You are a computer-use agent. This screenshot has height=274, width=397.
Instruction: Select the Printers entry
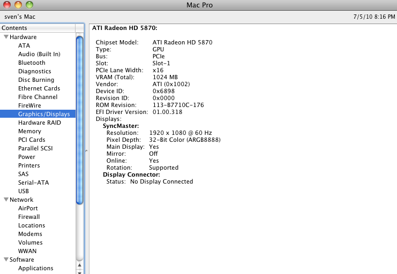(x=29, y=165)
